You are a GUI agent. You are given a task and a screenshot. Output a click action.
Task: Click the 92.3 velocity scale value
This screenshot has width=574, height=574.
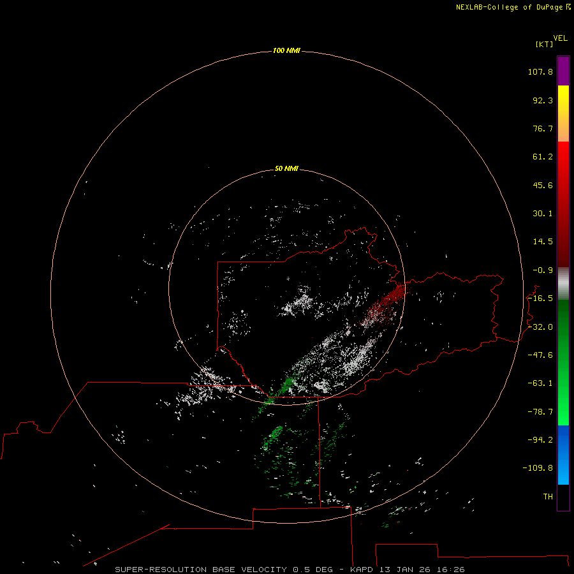543,100
